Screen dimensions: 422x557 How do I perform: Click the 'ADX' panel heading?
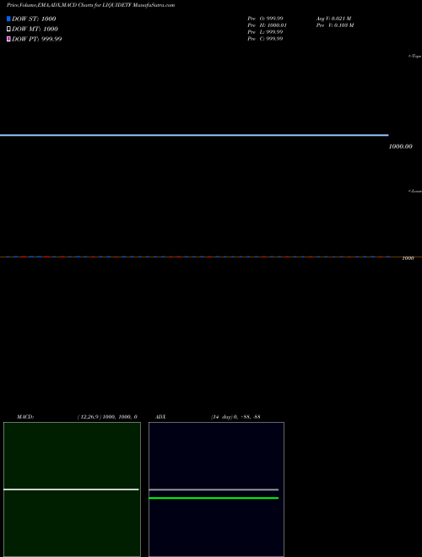coord(160,417)
